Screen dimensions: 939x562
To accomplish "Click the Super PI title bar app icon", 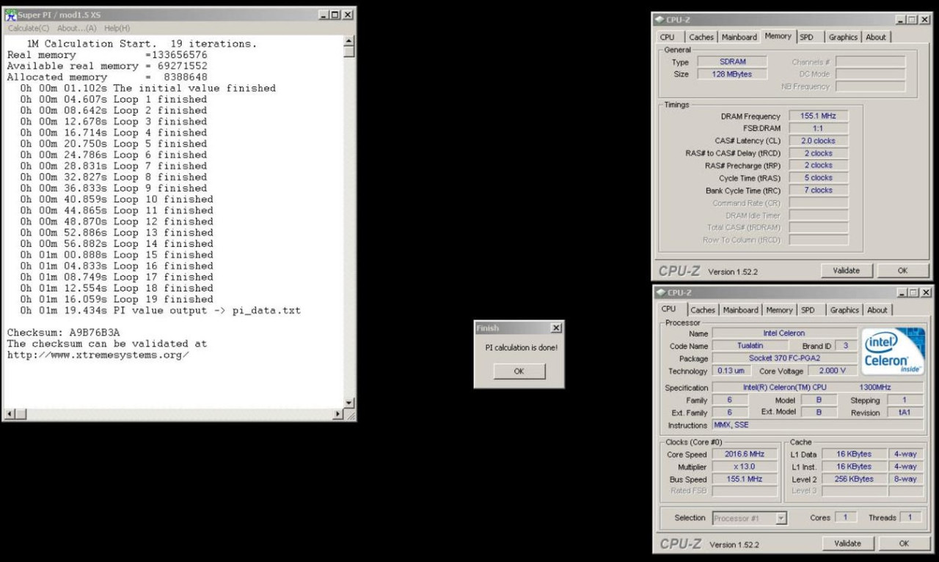I will (x=11, y=15).
